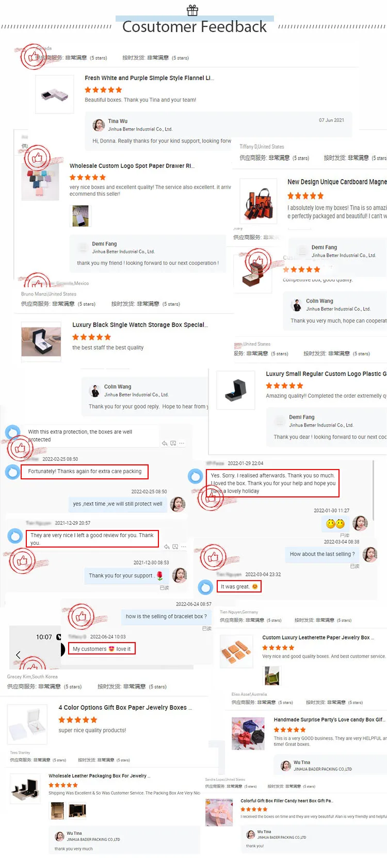387x858 pixels.
Task: Select the highlighted It was great message
Action: coord(239,586)
